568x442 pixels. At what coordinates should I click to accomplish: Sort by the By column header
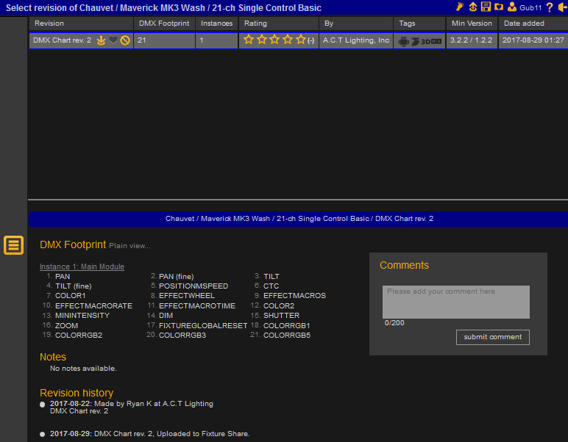pos(356,23)
